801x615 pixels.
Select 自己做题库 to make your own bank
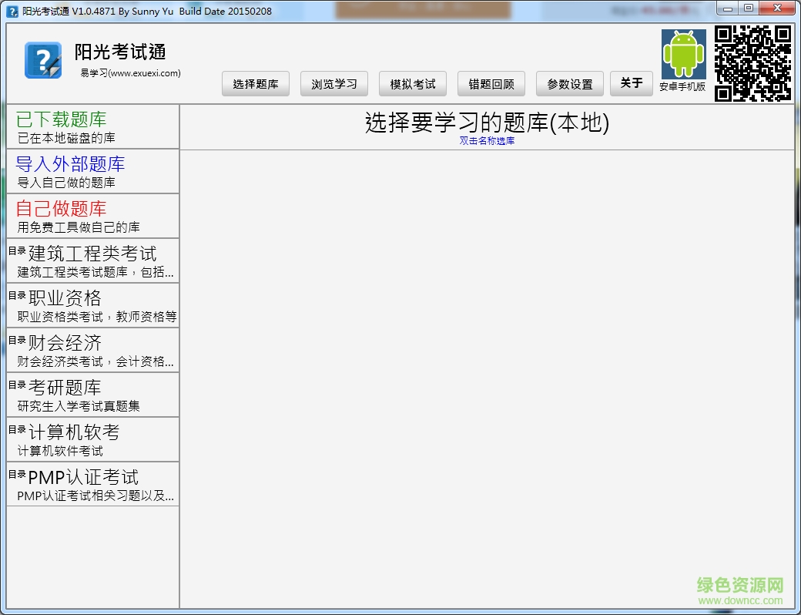click(x=89, y=216)
